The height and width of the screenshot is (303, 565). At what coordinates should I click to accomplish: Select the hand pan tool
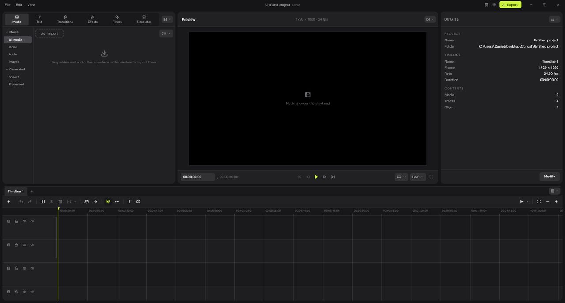[x=87, y=202]
